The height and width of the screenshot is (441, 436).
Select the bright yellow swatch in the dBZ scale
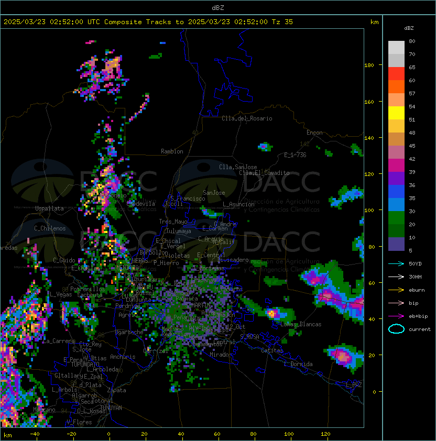pos(396,113)
